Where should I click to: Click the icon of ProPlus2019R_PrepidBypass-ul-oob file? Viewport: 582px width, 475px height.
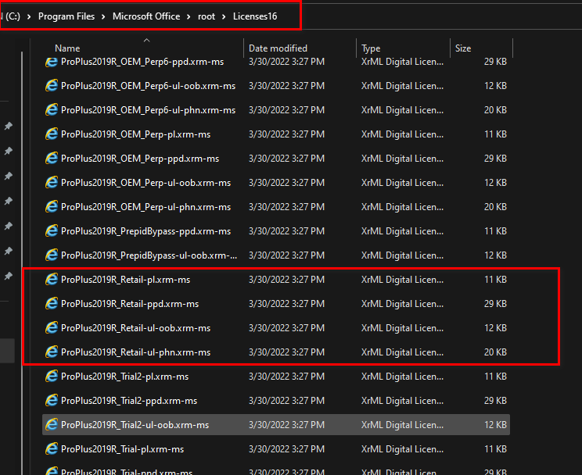[x=51, y=255]
